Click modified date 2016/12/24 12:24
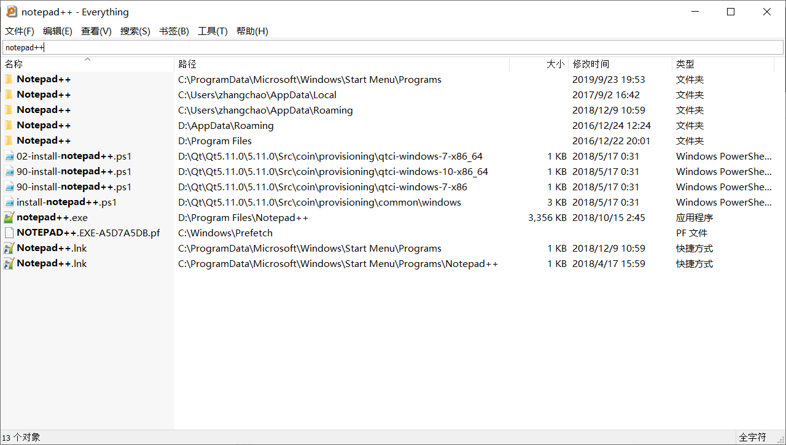 coord(612,125)
